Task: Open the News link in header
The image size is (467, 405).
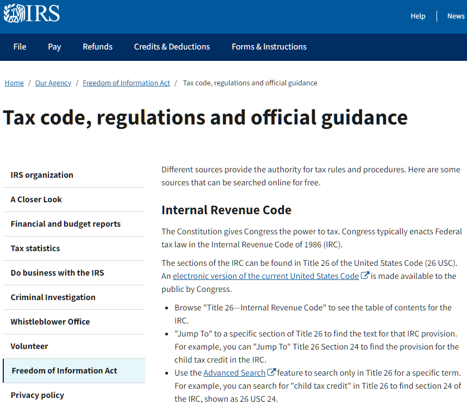Action: [456, 16]
